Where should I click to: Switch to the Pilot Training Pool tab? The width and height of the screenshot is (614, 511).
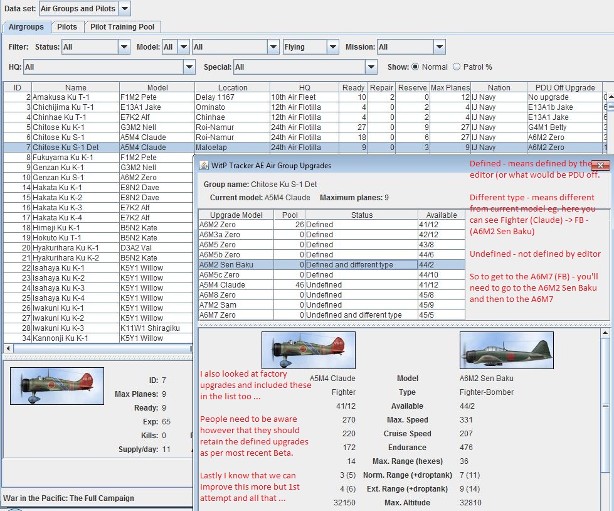tap(123, 27)
